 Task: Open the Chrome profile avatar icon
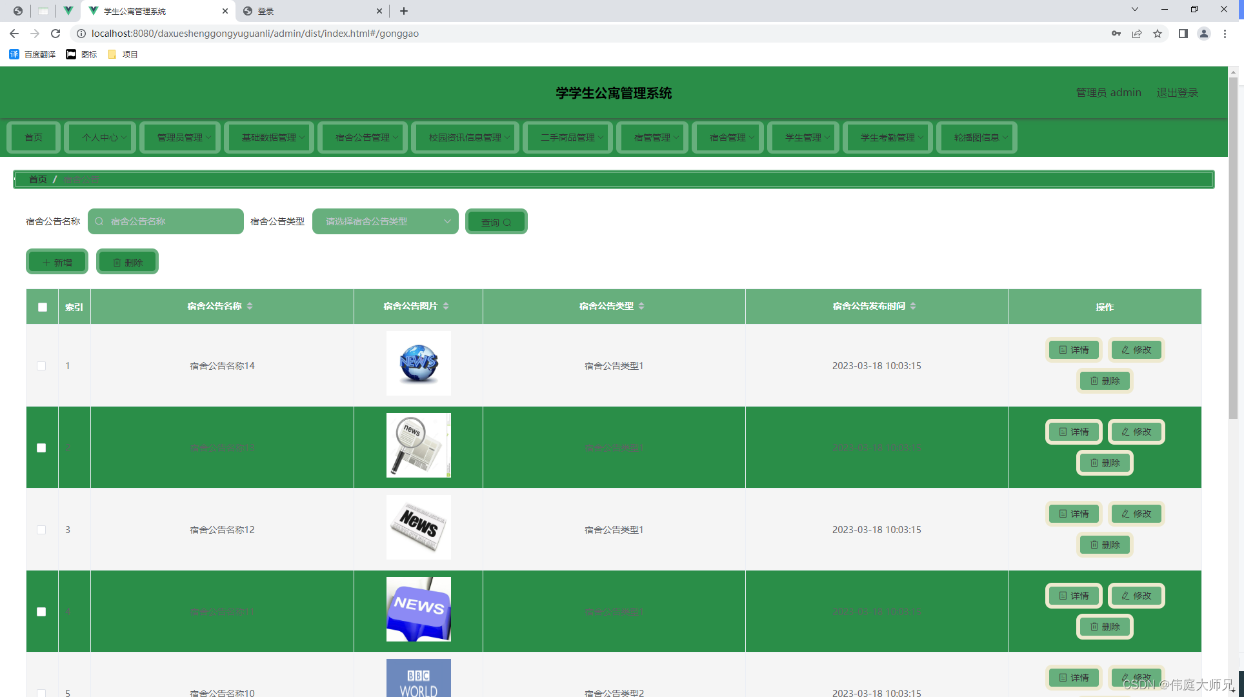(1204, 34)
